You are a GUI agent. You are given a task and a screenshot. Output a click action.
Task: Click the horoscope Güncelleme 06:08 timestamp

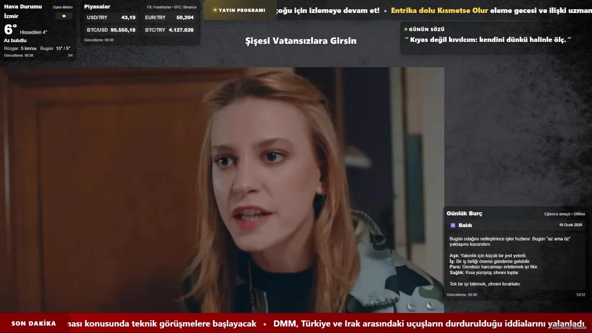pos(462,295)
